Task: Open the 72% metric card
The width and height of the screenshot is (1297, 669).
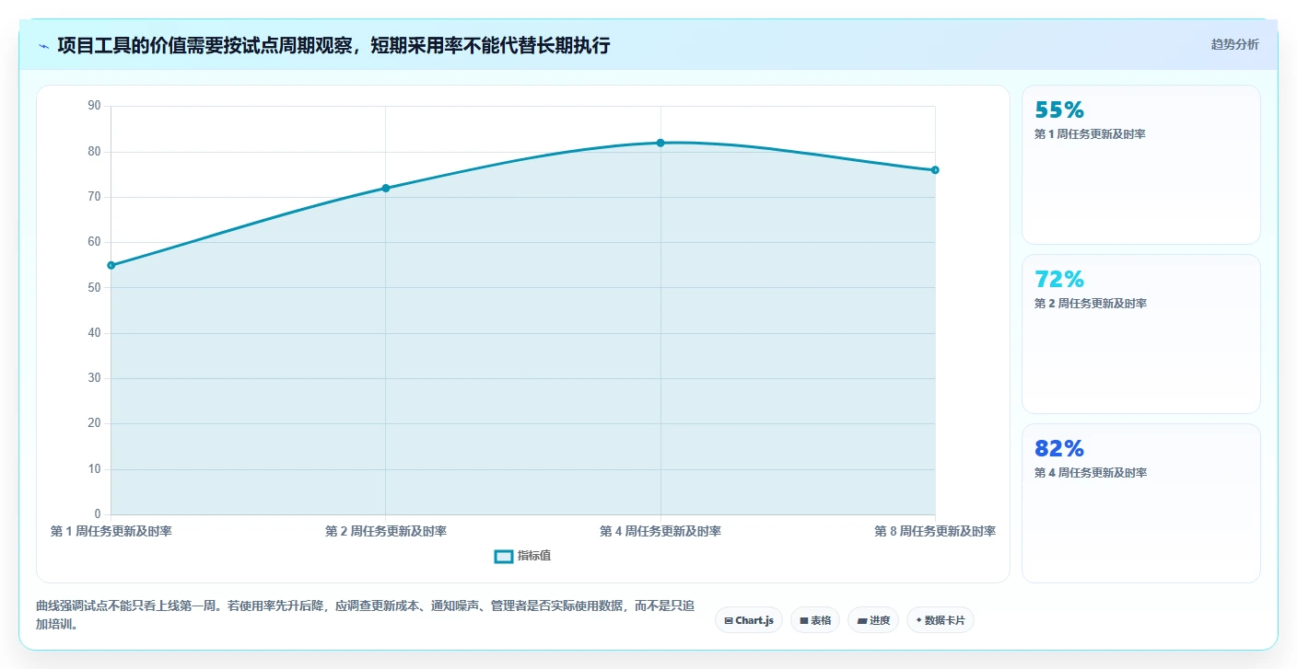Action: pos(1141,334)
